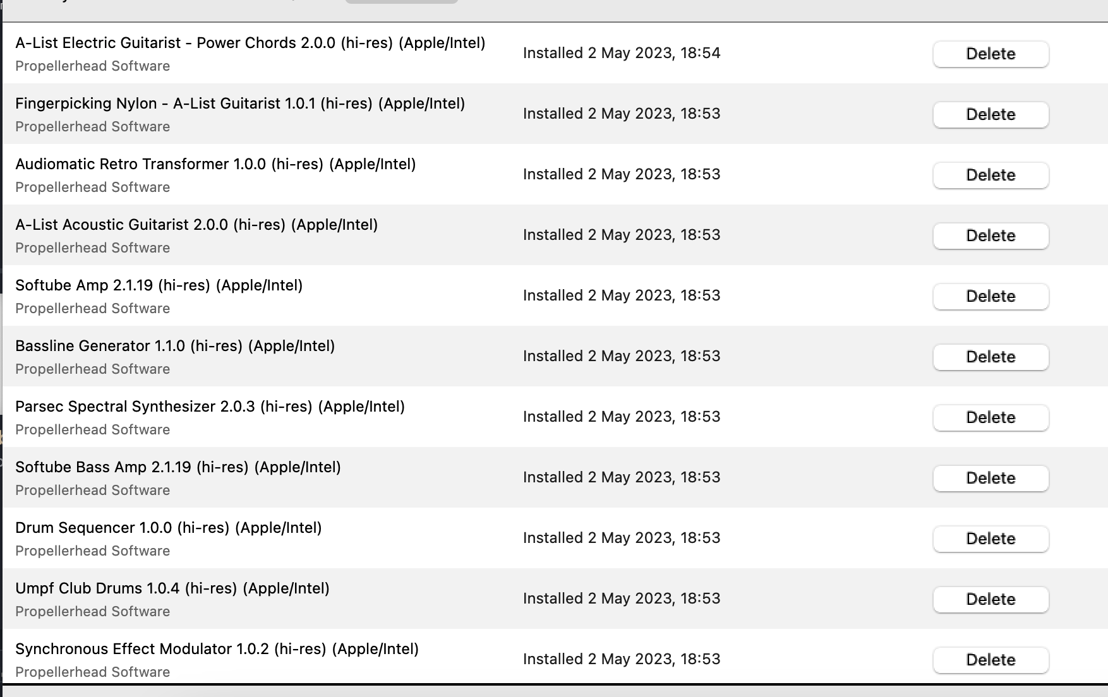Click Propellerhead Software under A-List Acoustic Guitarist
Viewport: 1108px width, 697px height.
pyautogui.click(x=93, y=248)
